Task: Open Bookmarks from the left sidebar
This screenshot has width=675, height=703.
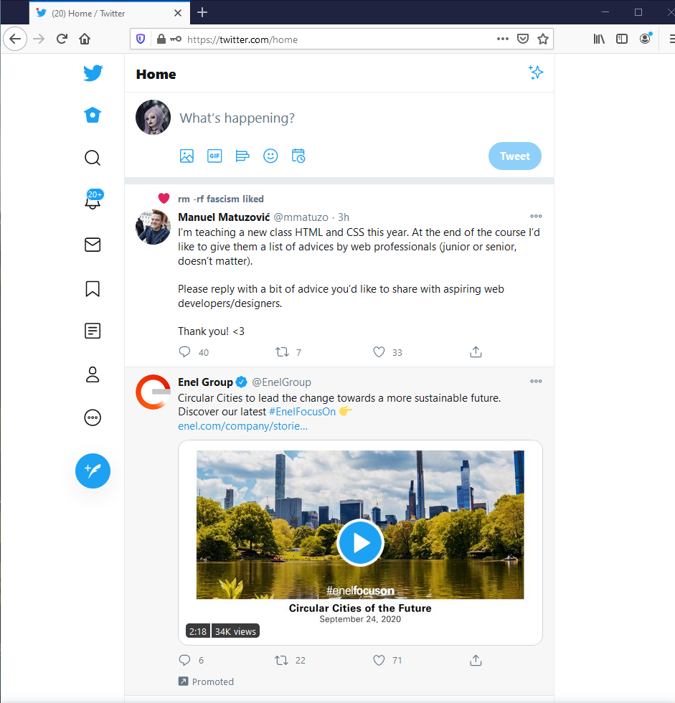Action: tap(93, 288)
